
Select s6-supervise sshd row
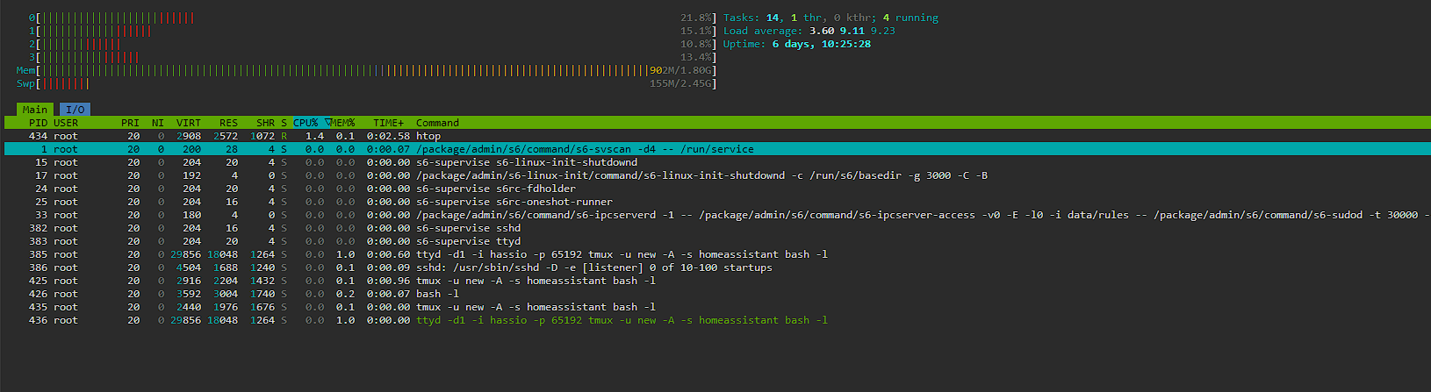pyautogui.click(x=715, y=228)
